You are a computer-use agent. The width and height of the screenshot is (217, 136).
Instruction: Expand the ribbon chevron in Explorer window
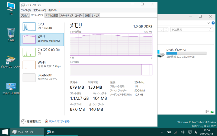coord(209,23)
